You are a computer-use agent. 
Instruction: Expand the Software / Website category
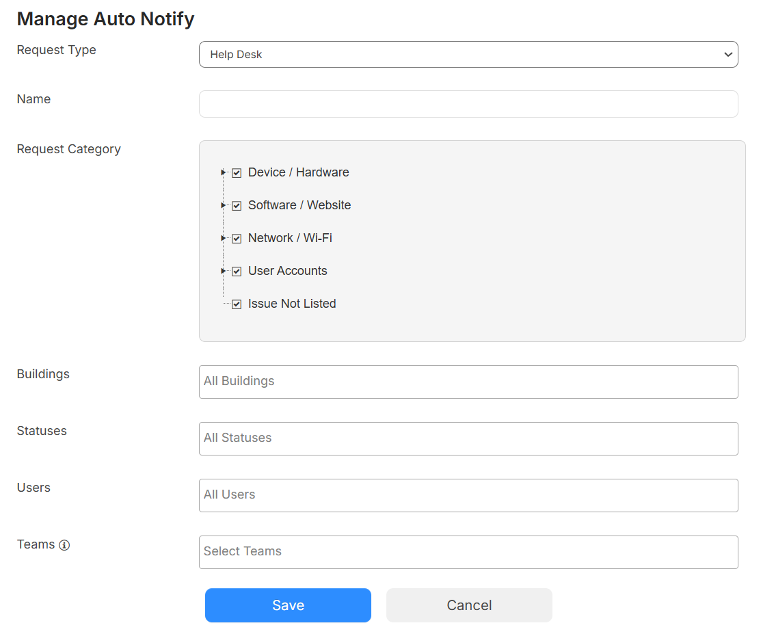click(x=223, y=205)
